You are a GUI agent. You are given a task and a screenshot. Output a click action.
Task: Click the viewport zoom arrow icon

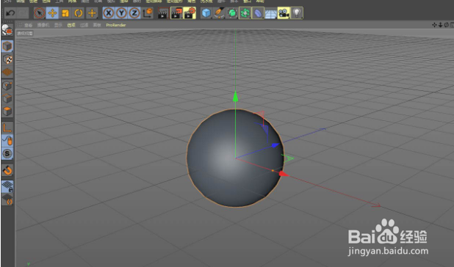[x=440, y=25]
